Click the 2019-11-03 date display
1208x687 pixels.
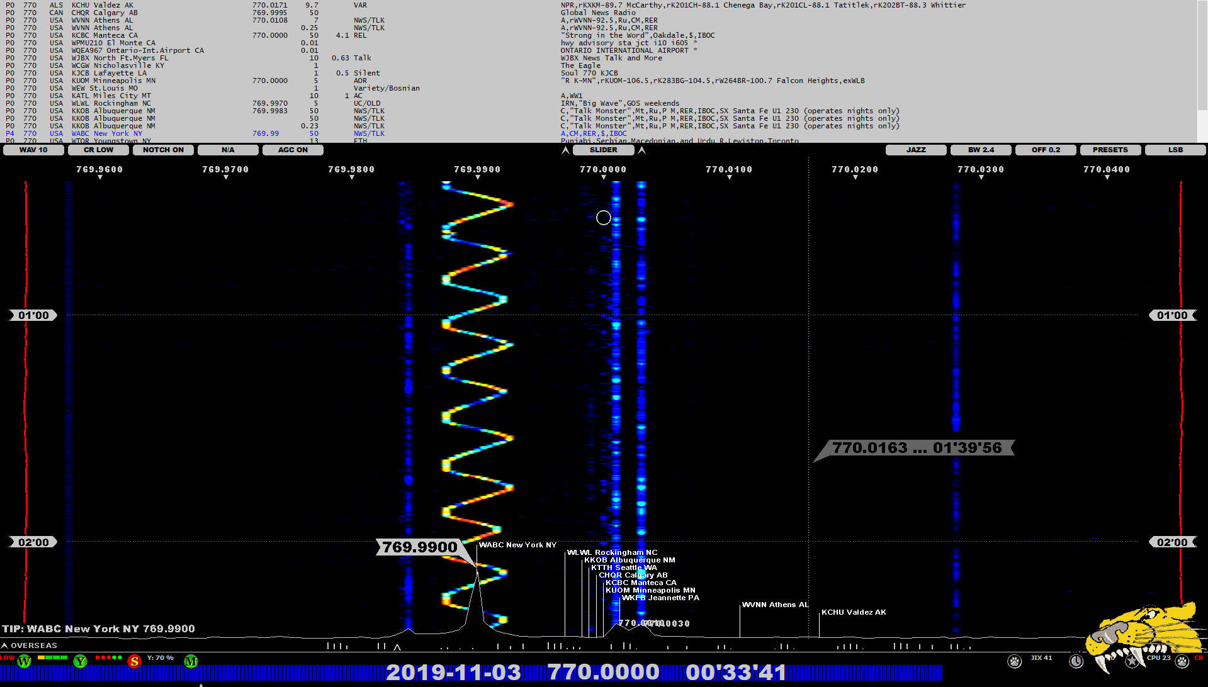click(x=453, y=673)
